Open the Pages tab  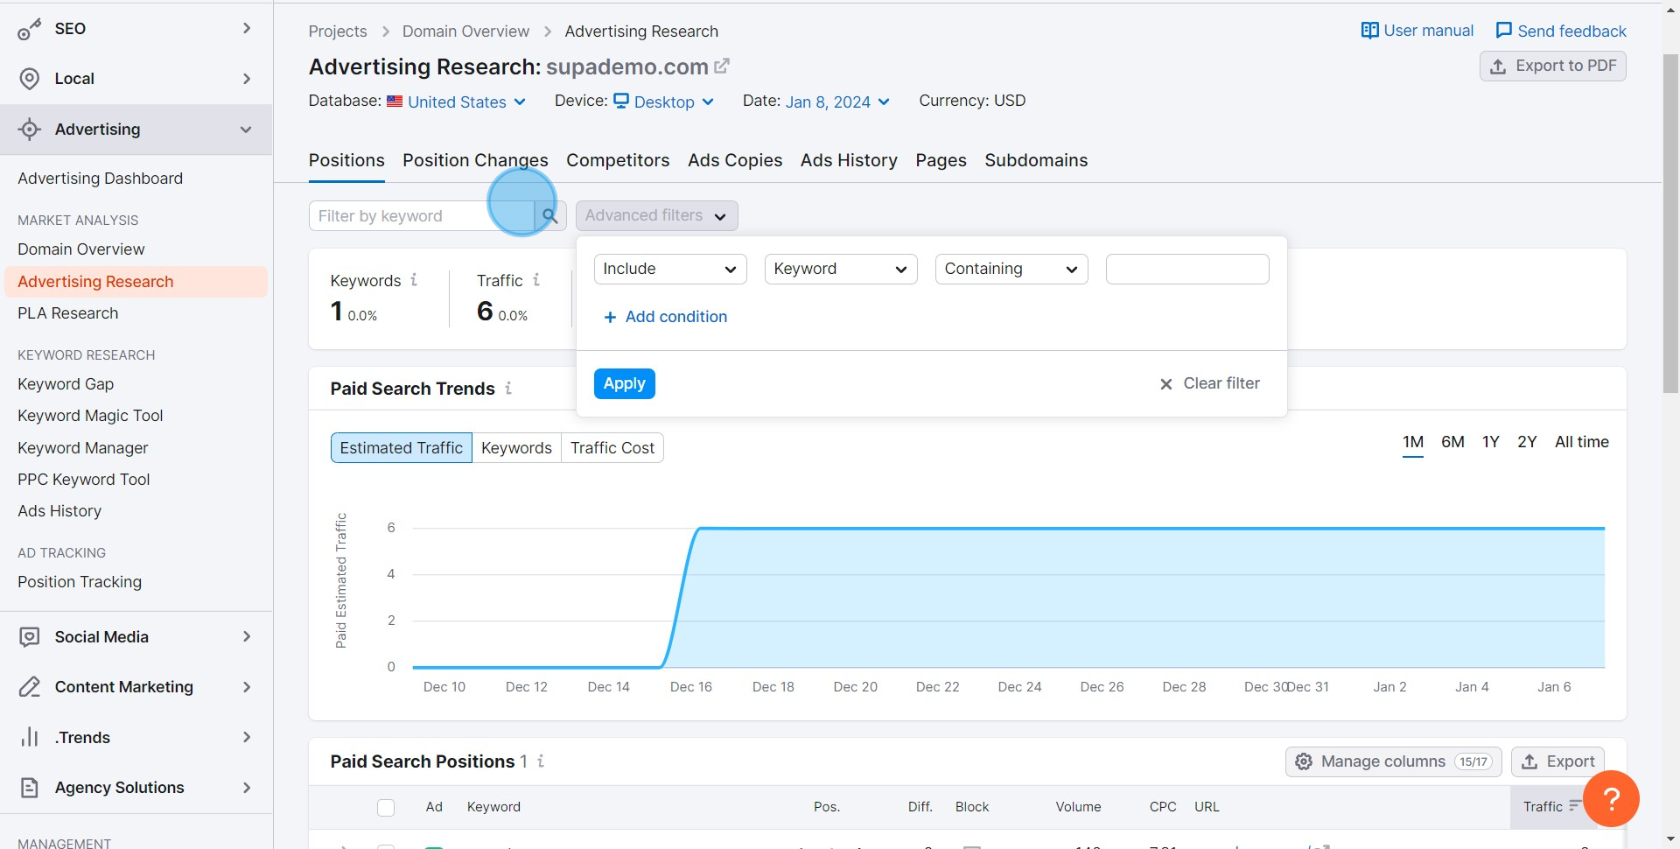941,160
